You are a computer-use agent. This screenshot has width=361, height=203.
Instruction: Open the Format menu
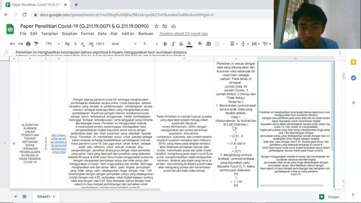point(87,34)
